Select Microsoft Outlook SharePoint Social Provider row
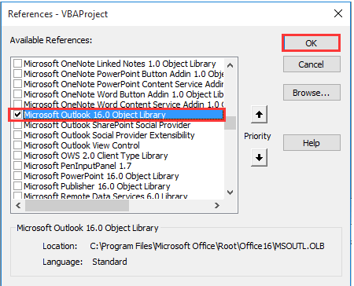Screen dimensions: 354x286 point(107,125)
